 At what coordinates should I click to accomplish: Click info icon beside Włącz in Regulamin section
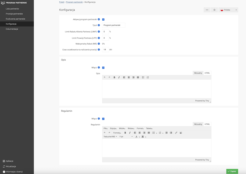point(99,118)
